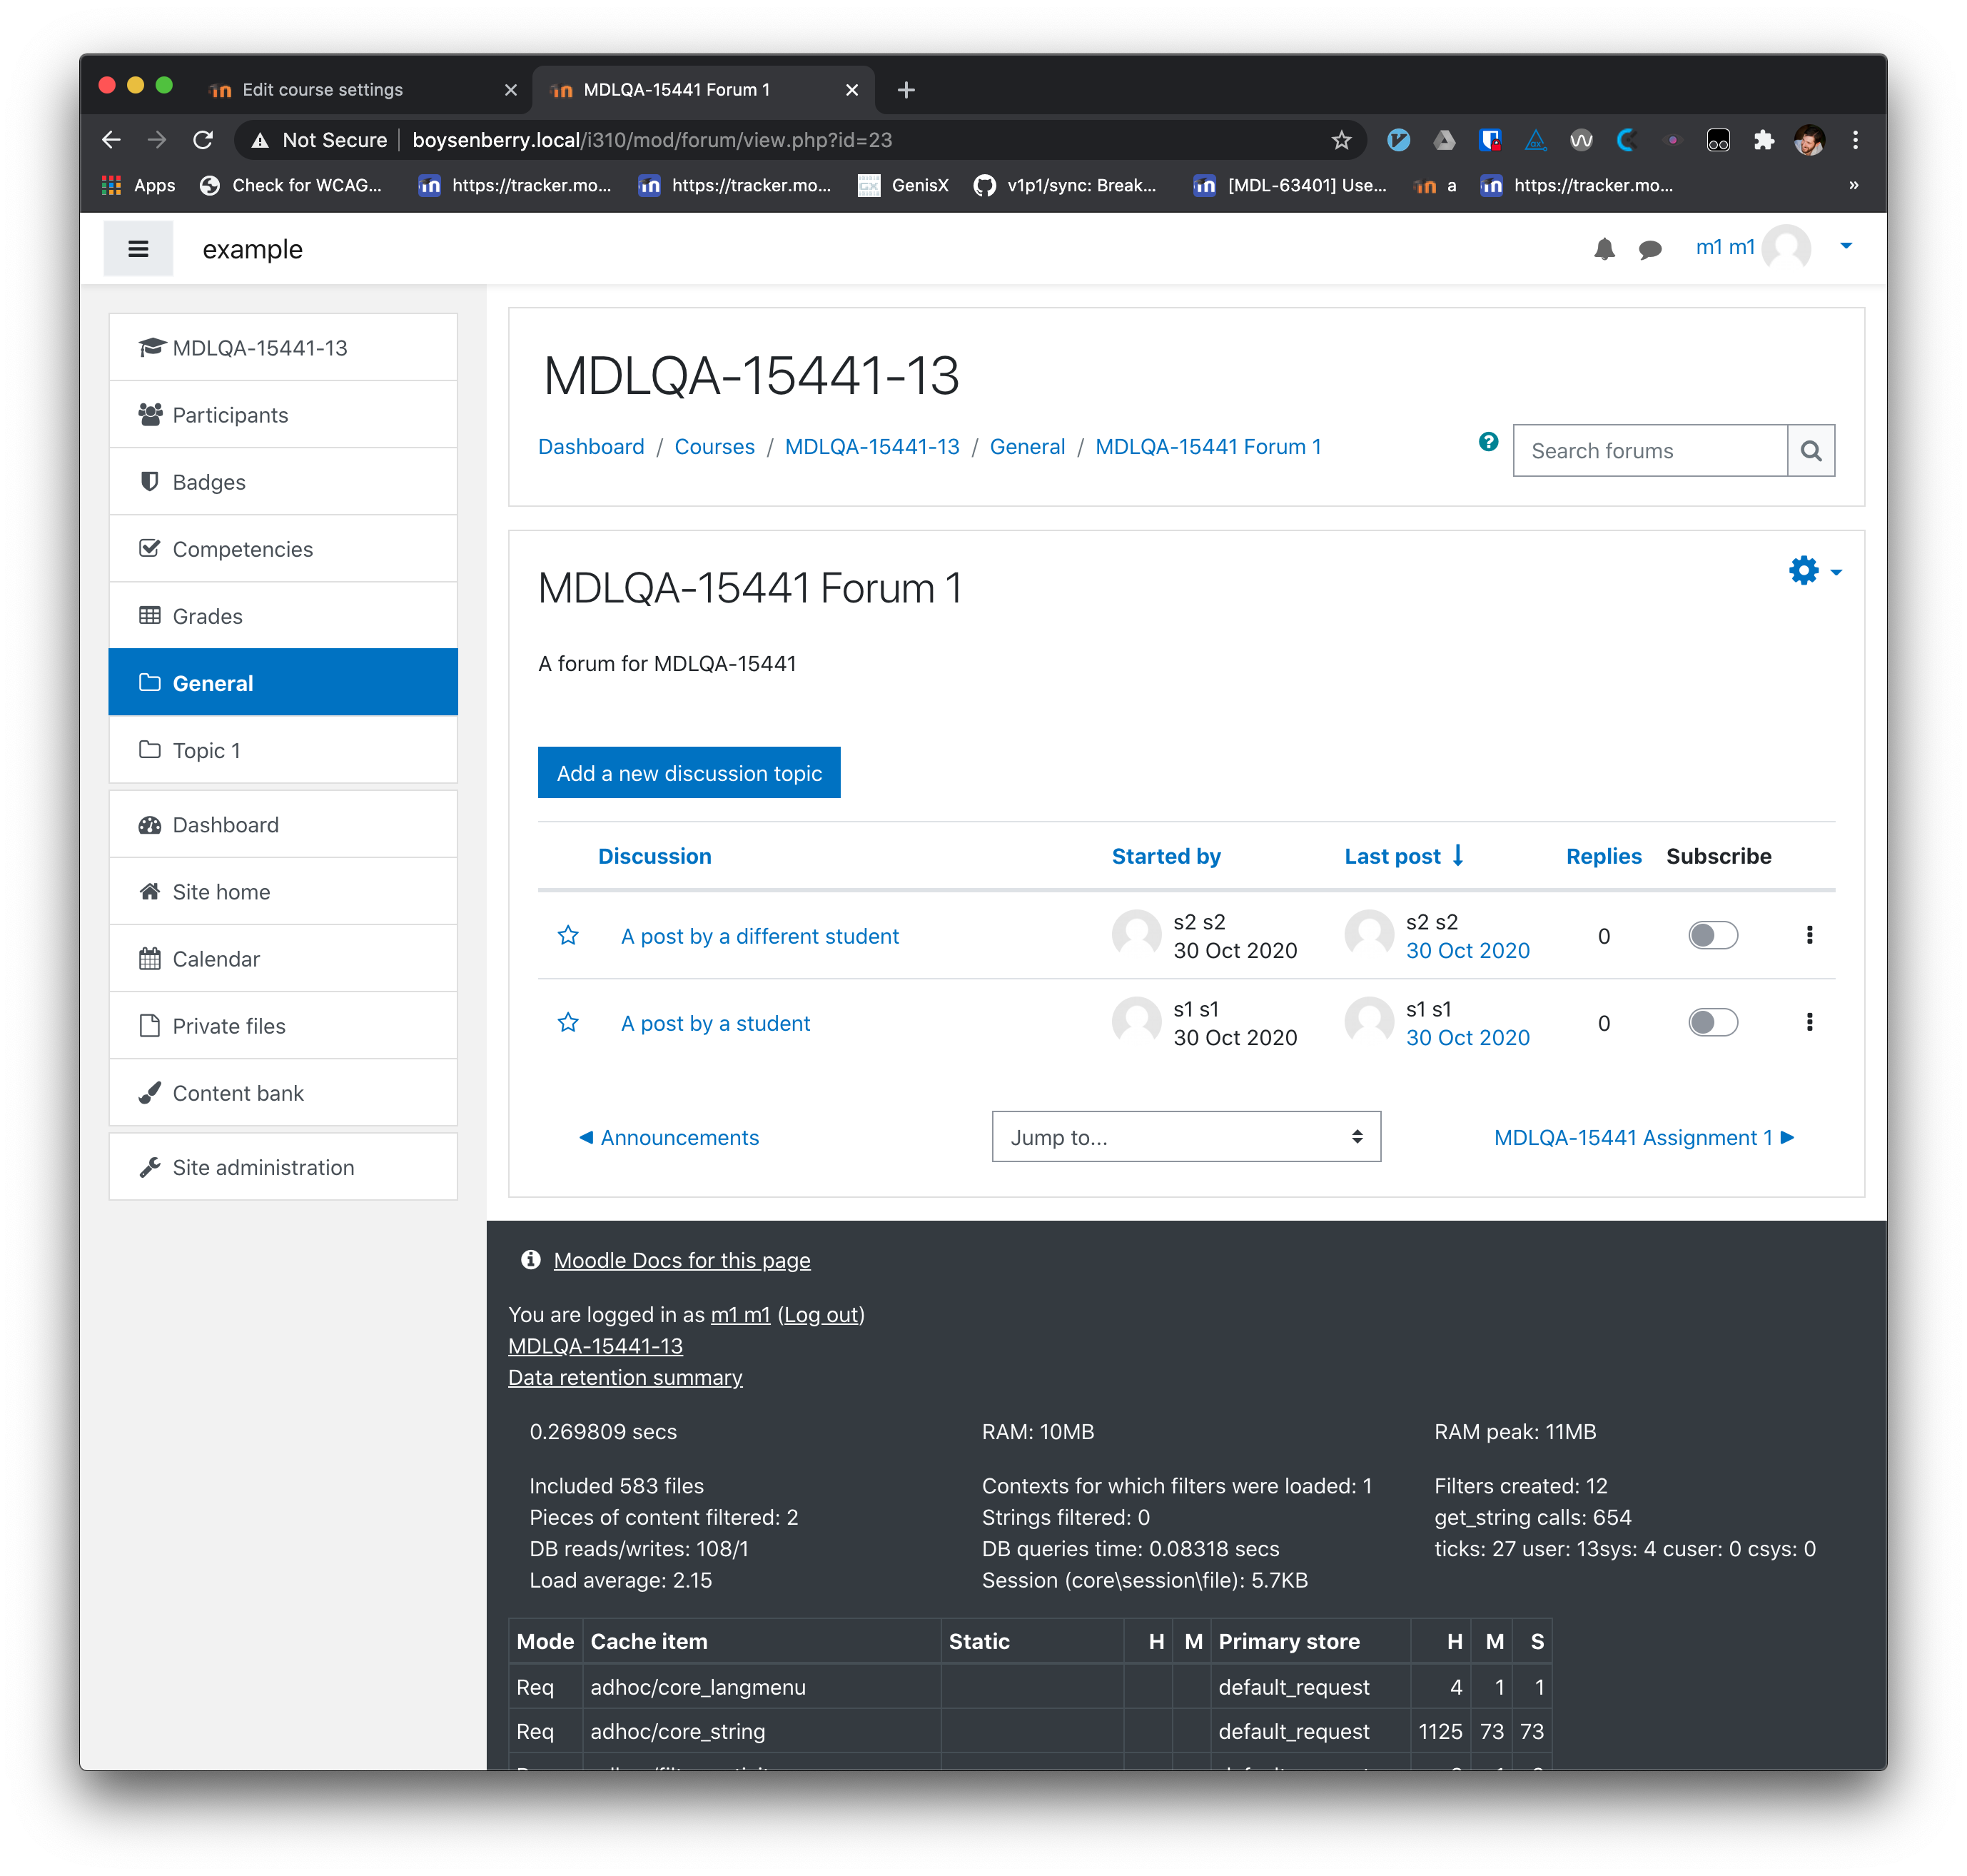Click the browser back arrow
This screenshot has width=1967, height=1876.
(111, 140)
